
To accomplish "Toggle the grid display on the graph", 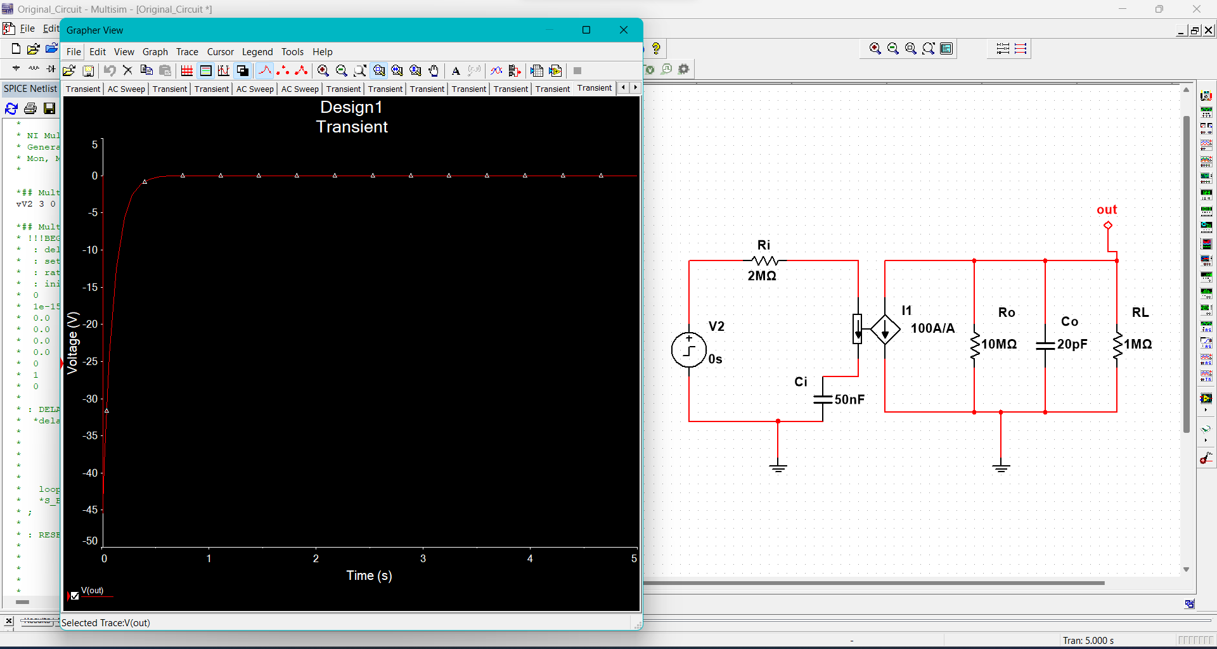I will pyautogui.click(x=186, y=71).
